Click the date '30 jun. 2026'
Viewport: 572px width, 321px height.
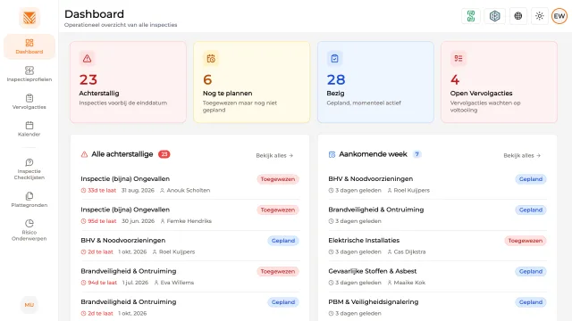[138, 221]
